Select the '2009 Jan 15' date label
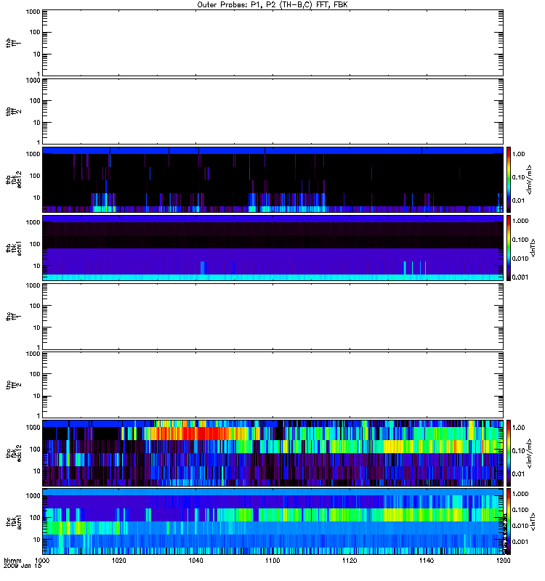Screen dimensions: 545x581 point(23,566)
